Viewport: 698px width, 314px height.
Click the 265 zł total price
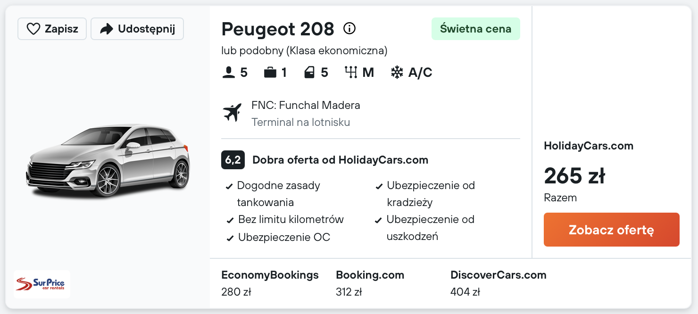click(574, 176)
